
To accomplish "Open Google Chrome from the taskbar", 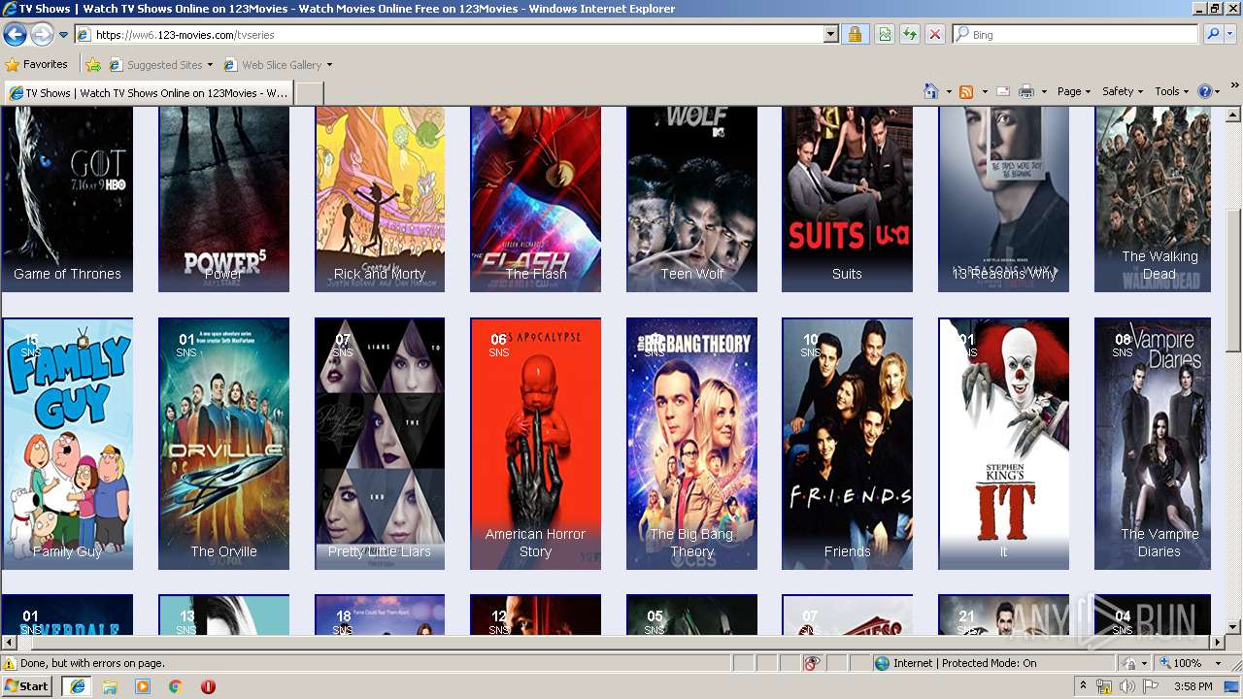I will (175, 686).
